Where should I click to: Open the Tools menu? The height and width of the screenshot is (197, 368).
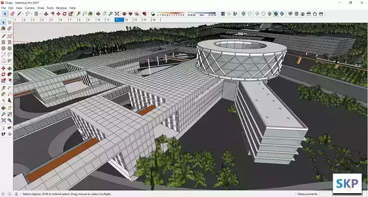tap(50, 8)
